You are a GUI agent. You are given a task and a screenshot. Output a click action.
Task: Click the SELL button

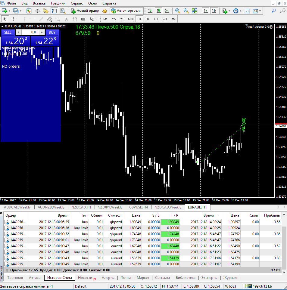[x=8, y=32]
